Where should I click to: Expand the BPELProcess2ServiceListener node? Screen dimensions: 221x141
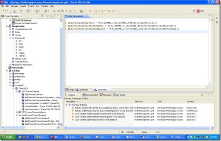(x=17, y=112)
